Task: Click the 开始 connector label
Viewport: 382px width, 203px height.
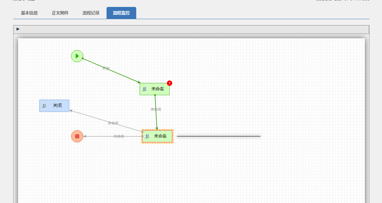Action: click(106, 68)
